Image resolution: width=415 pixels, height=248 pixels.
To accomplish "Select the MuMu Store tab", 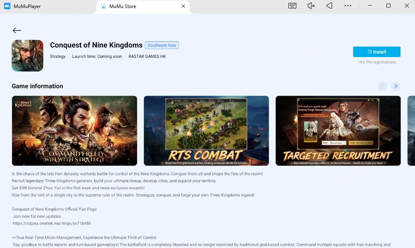I will (x=143, y=6).
